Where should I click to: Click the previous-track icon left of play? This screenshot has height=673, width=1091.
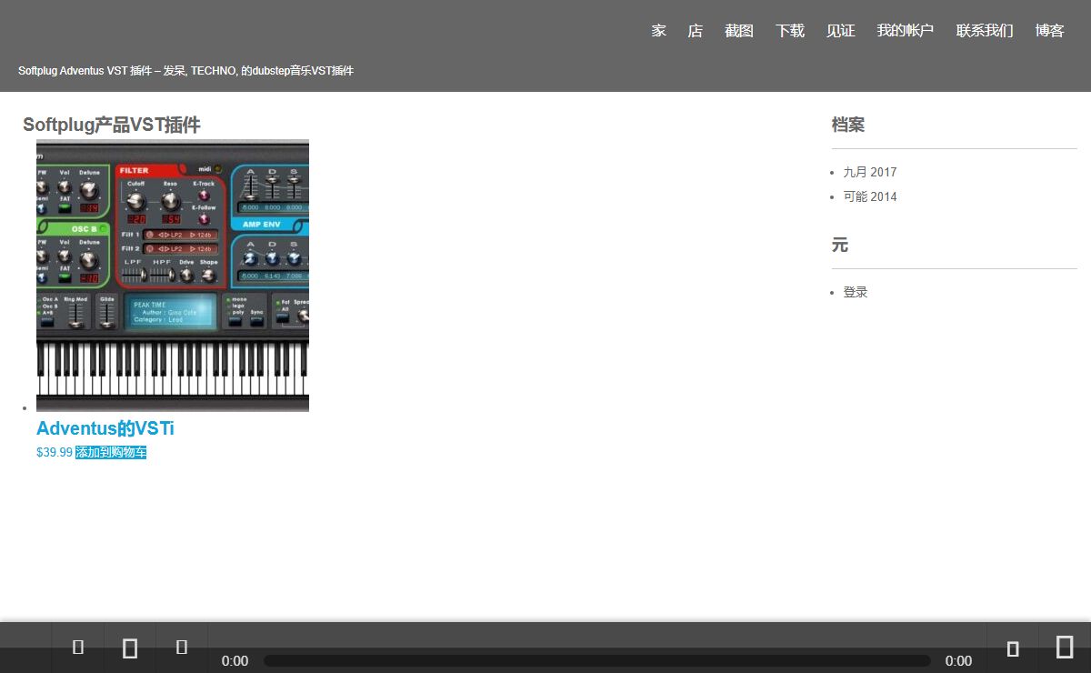click(x=78, y=647)
